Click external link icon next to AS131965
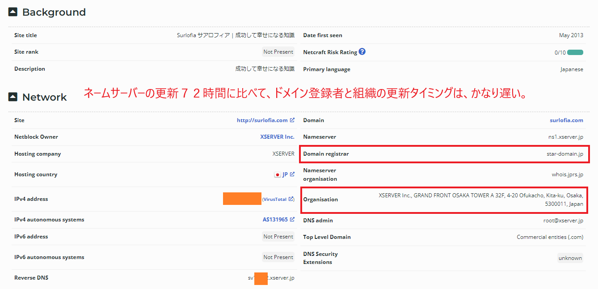This screenshot has height=289, width=598. [x=292, y=219]
